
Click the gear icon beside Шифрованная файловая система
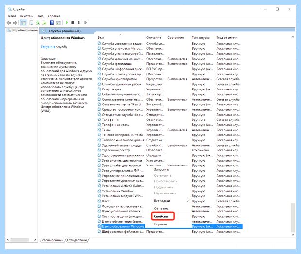tap(100, 232)
